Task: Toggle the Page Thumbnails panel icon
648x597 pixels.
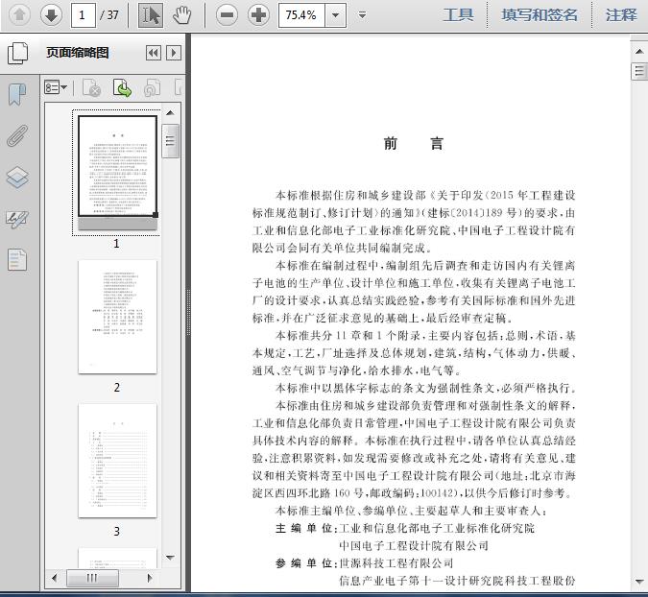Action: (17, 54)
